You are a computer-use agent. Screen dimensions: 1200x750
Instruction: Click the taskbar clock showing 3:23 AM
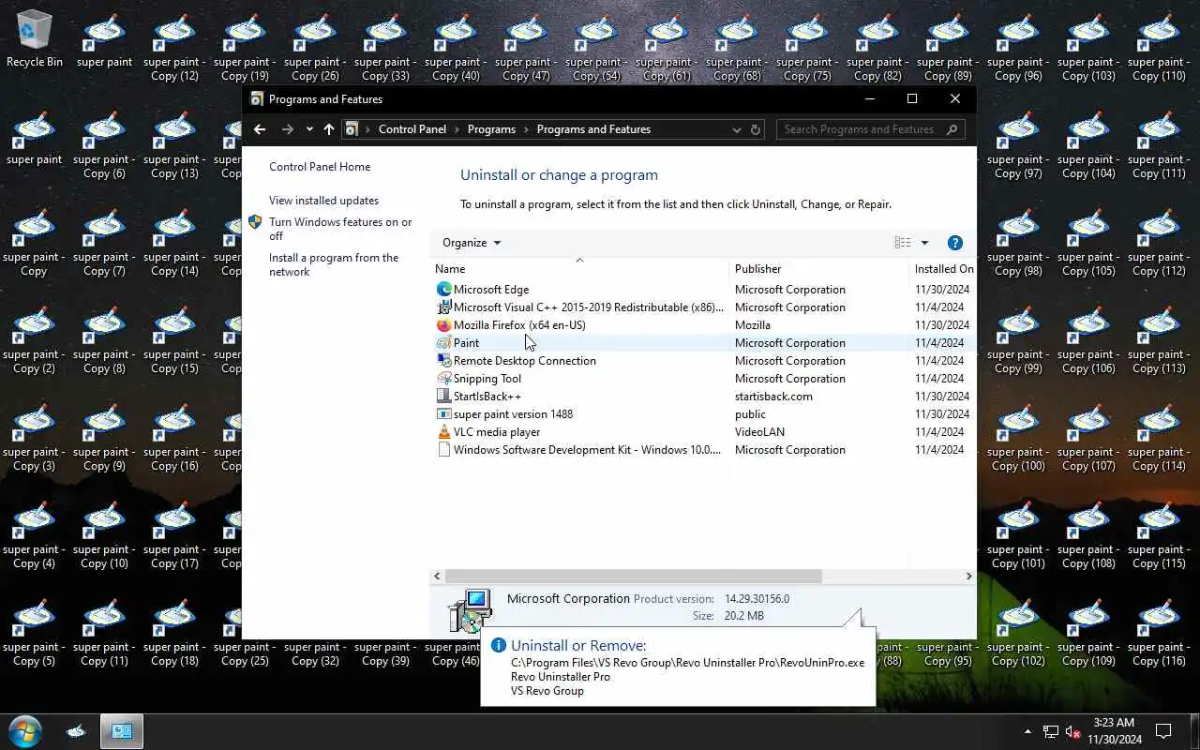point(1114,731)
